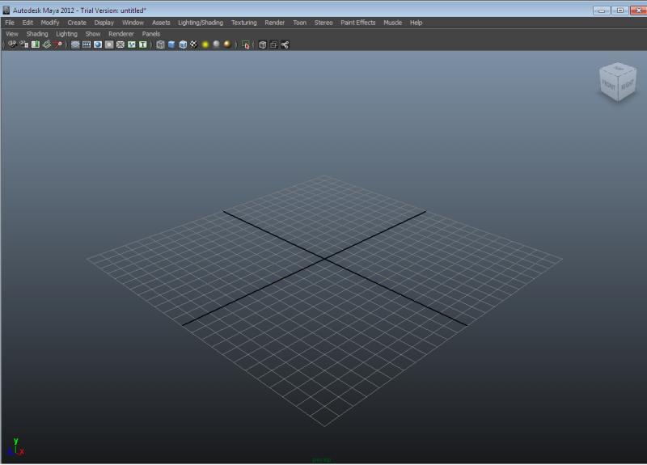Click the RIGHT face of view cube

(x=627, y=84)
